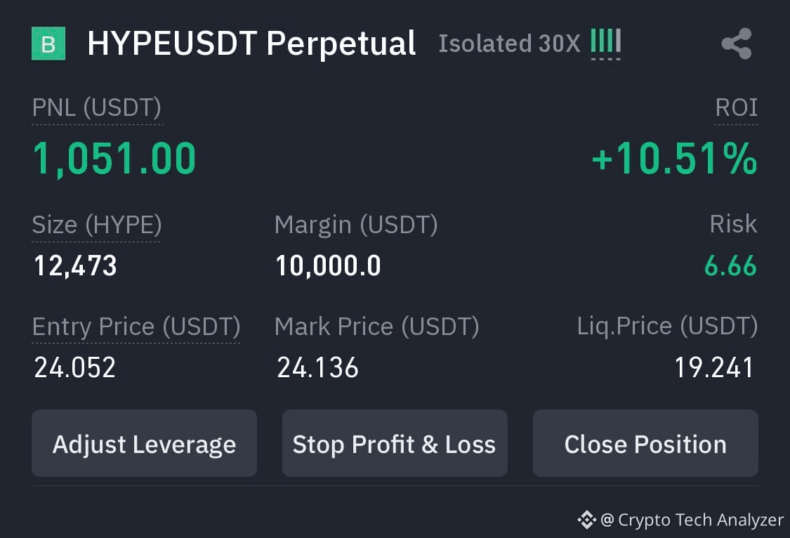Tap the Isolated 30X margin mode label
This screenshot has width=790, height=538.
[509, 44]
